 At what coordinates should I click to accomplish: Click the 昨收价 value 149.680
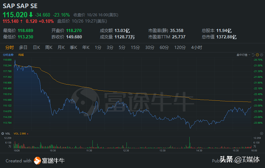click(74, 37)
